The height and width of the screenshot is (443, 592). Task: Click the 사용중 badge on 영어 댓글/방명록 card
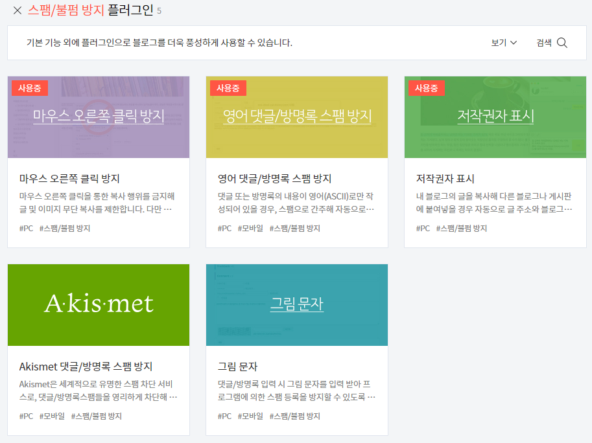pyautogui.click(x=228, y=88)
